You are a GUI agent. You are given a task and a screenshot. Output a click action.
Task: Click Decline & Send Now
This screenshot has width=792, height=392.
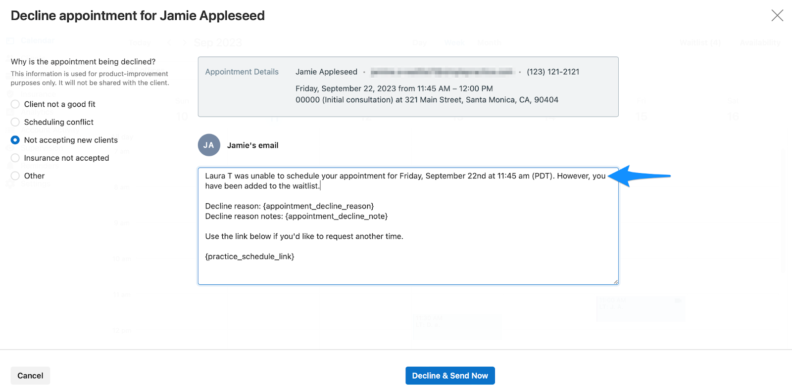coord(450,376)
